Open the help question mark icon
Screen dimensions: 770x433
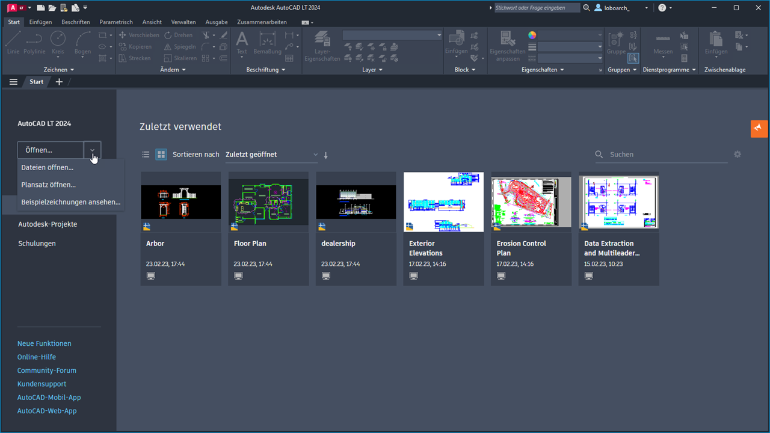click(x=662, y=8)
